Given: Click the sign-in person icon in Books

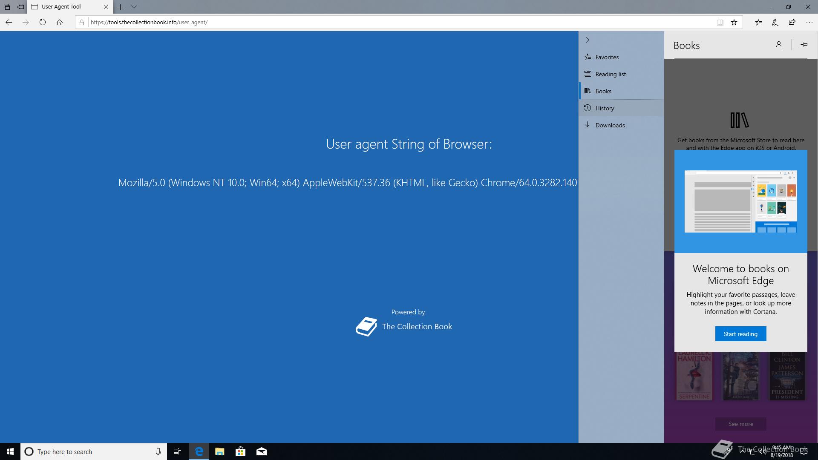Looking at the screenshot, I should pos(779,45).
